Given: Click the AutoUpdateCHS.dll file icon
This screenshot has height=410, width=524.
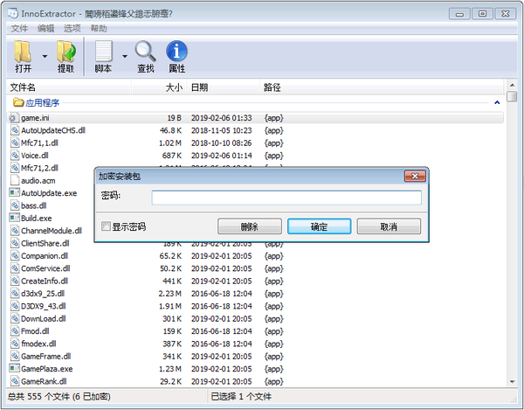Looking at the screenshot, I should pyautogui.click(x=15, y=130).
